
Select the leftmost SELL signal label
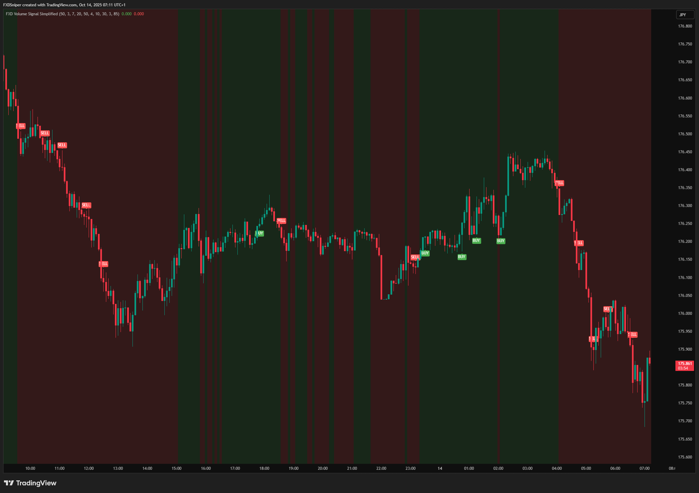[21, 126]
